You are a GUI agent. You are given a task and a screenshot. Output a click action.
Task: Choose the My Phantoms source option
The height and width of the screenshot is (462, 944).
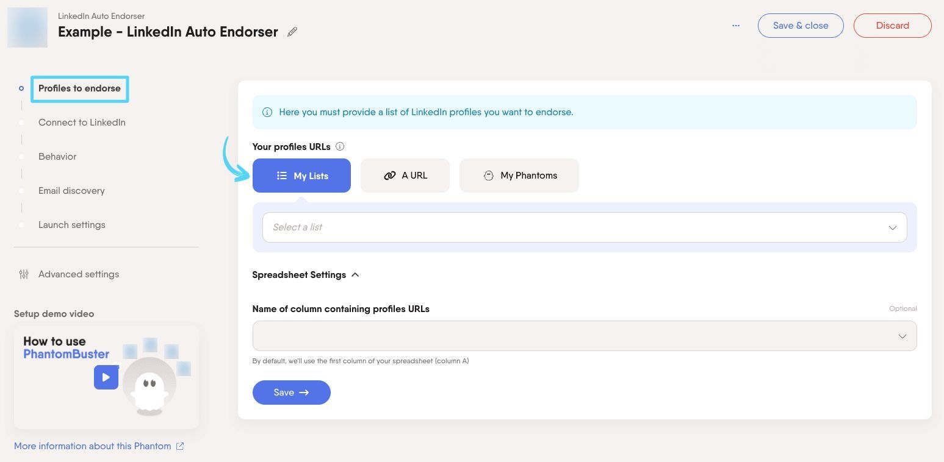(x=519, y=176)
